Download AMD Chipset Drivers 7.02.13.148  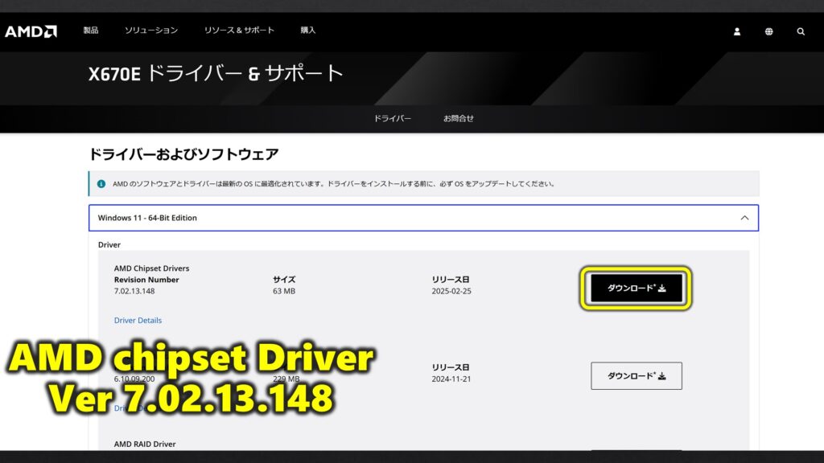637,288
